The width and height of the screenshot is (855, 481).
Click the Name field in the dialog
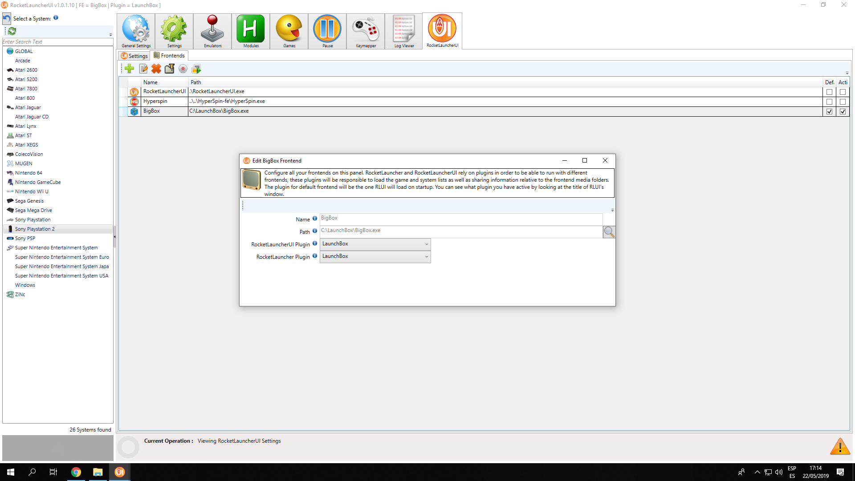click(461, 219)
